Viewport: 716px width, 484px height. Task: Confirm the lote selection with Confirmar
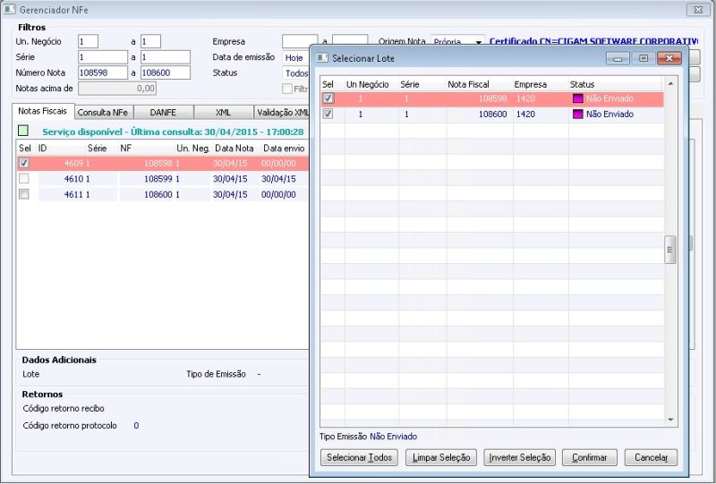[x=590, y=457]
